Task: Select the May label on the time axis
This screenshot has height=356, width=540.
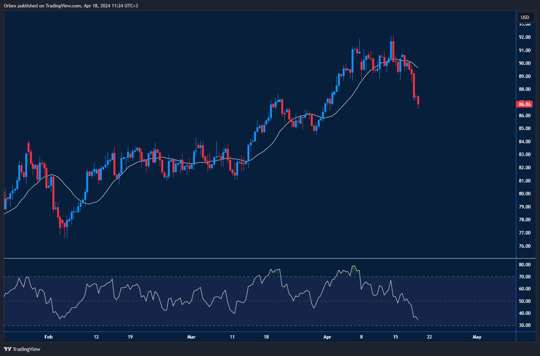Action: (x=477, y=337)
